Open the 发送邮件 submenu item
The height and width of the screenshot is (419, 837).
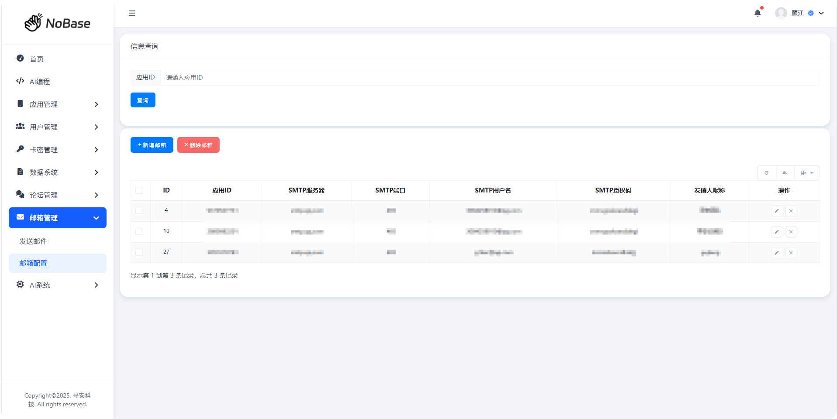tap(33, 241)
